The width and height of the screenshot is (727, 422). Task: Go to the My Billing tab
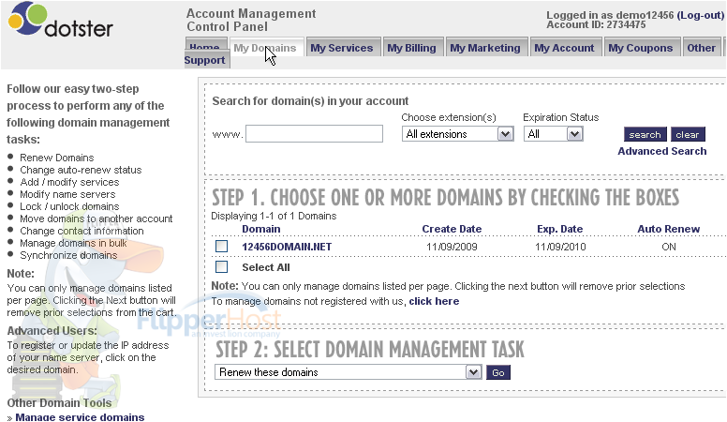click(x=411, y=48)
